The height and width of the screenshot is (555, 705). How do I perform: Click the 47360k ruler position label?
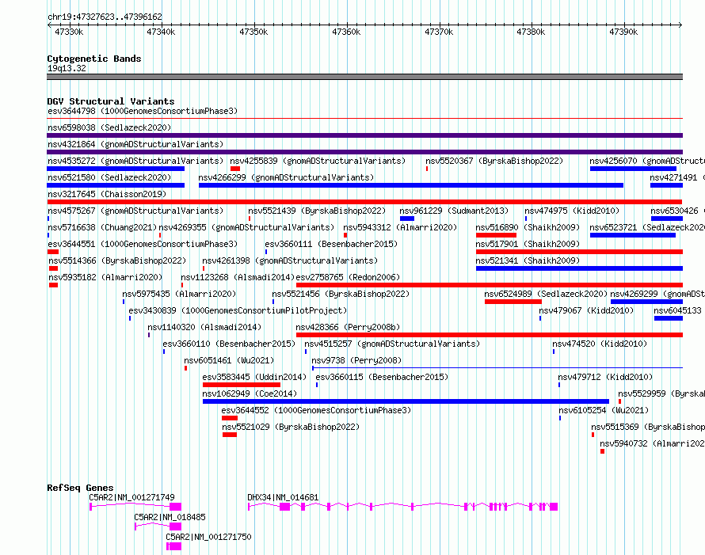(346, 32)
